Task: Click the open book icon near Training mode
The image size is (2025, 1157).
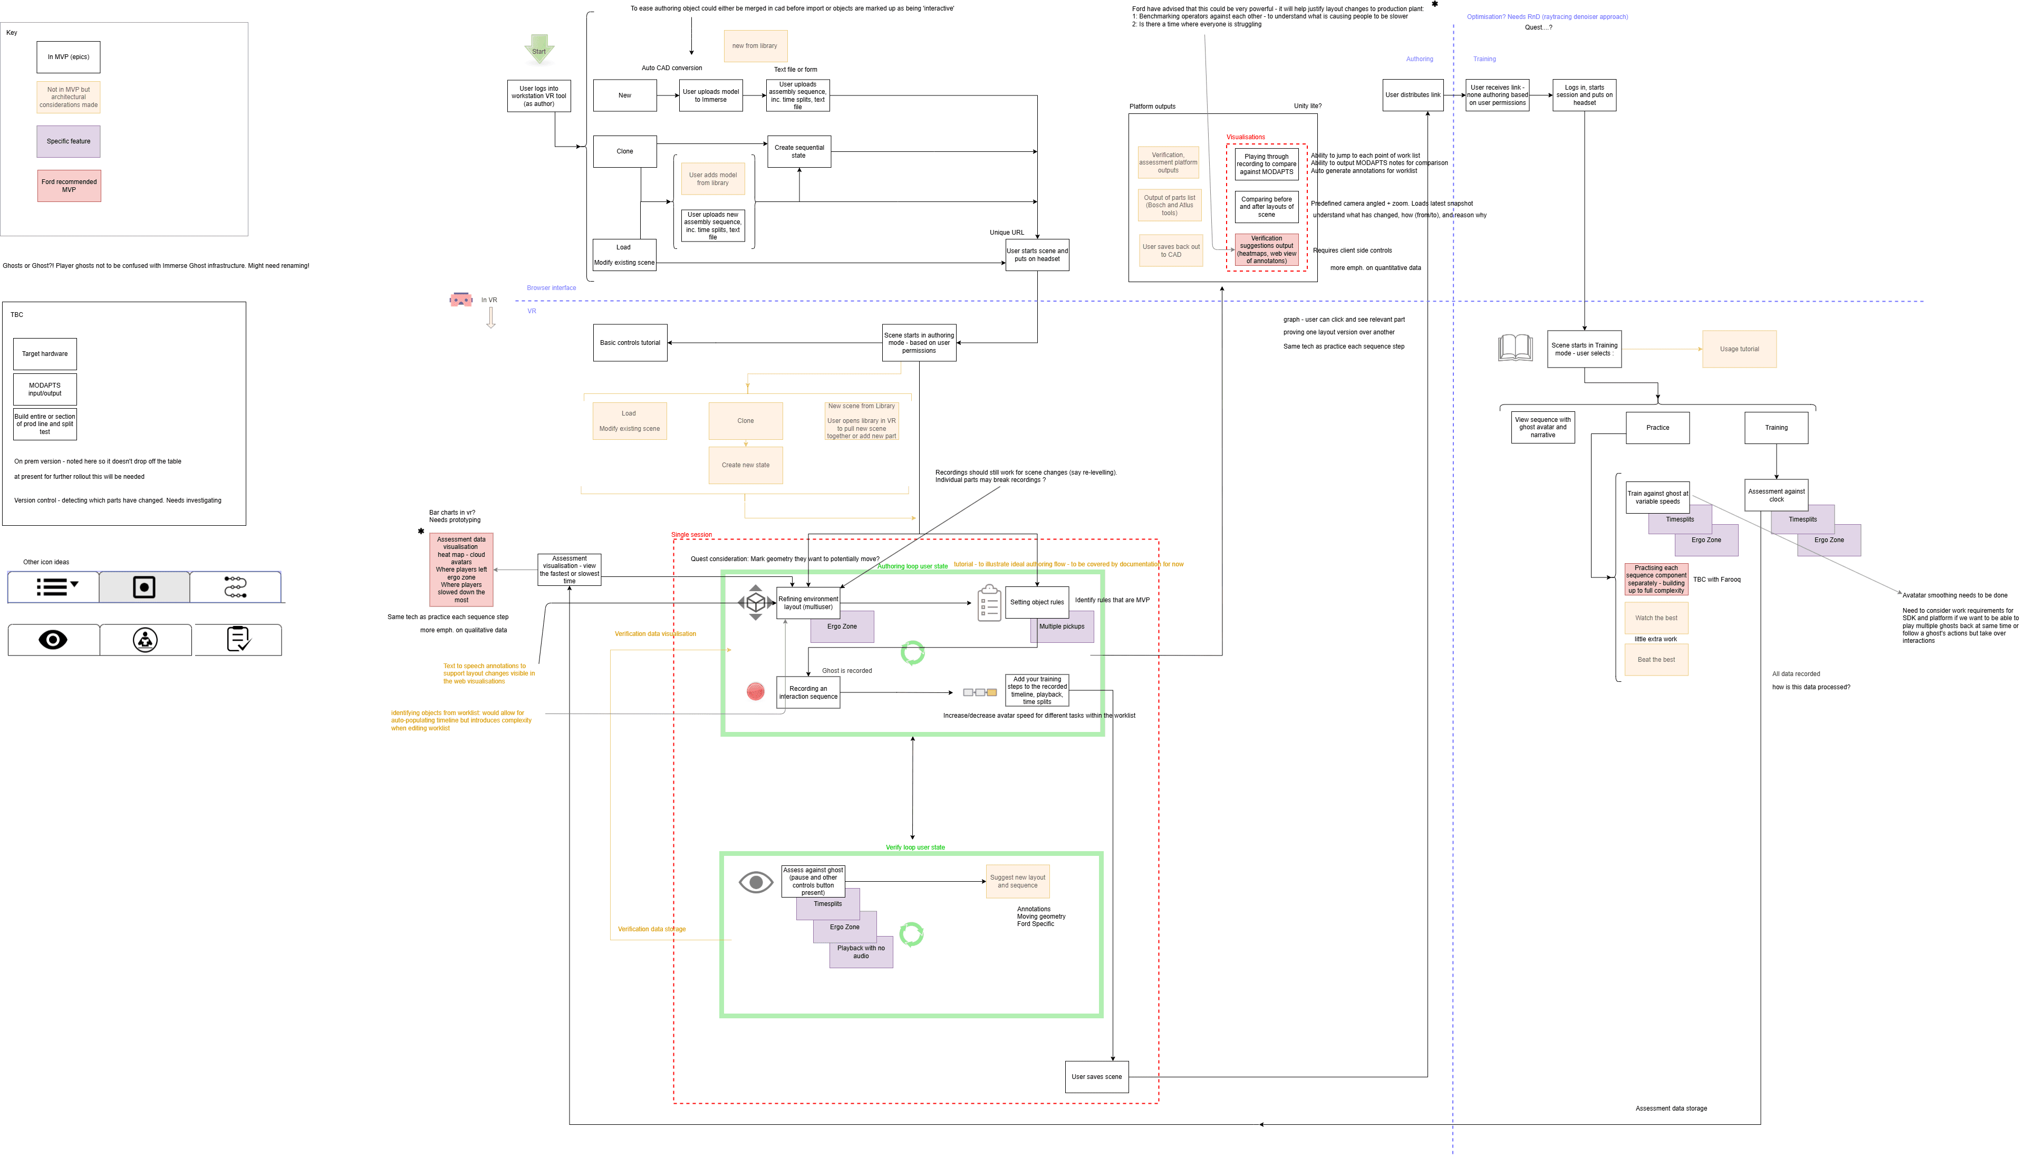Action: pyautogui.click(x=1515, y=348)
